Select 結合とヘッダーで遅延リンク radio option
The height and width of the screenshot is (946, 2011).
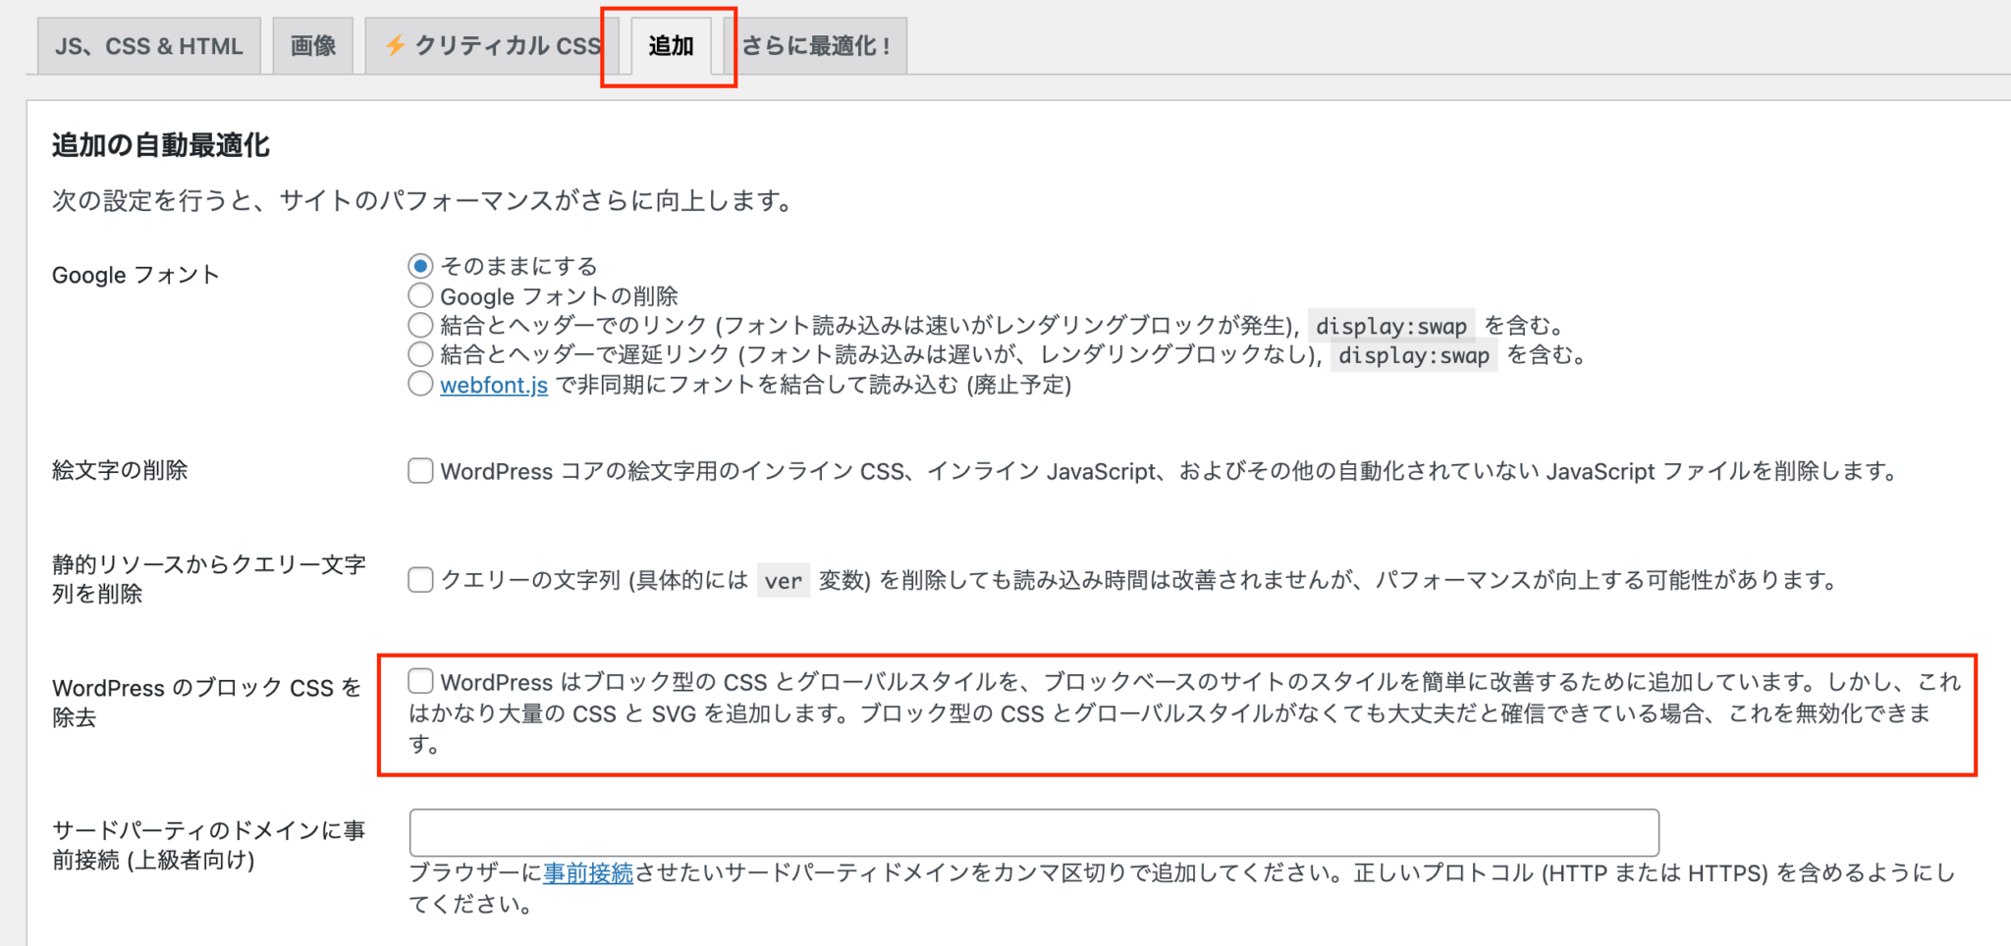pos(420,355)
